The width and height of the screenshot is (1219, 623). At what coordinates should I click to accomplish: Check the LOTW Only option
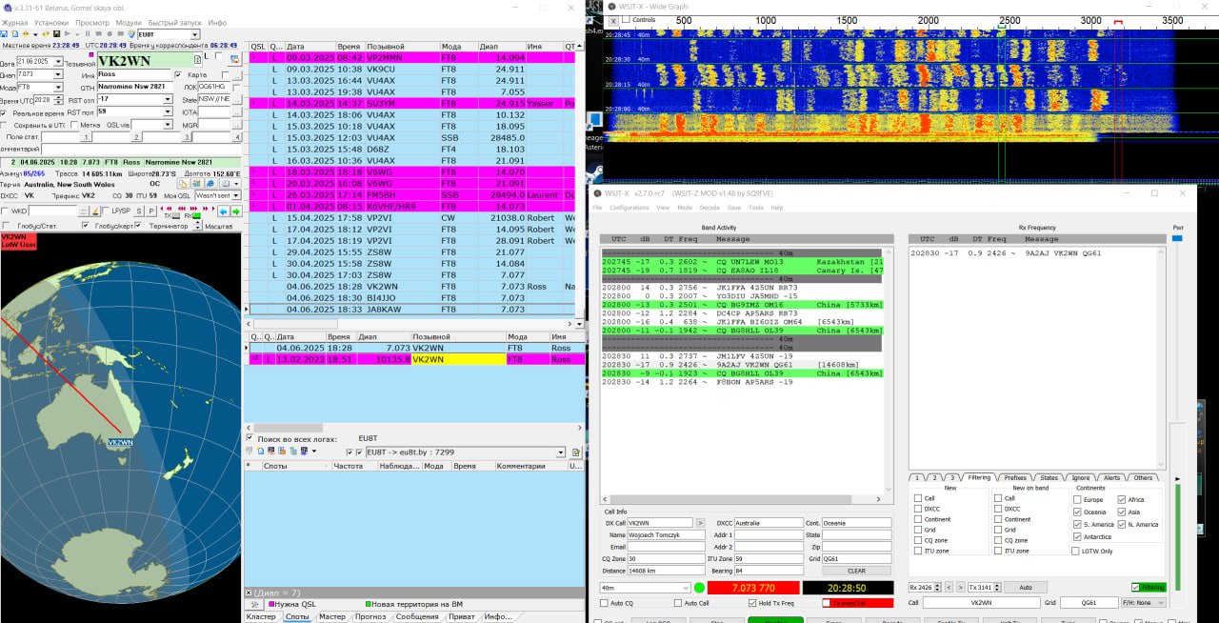[1076, 551]
